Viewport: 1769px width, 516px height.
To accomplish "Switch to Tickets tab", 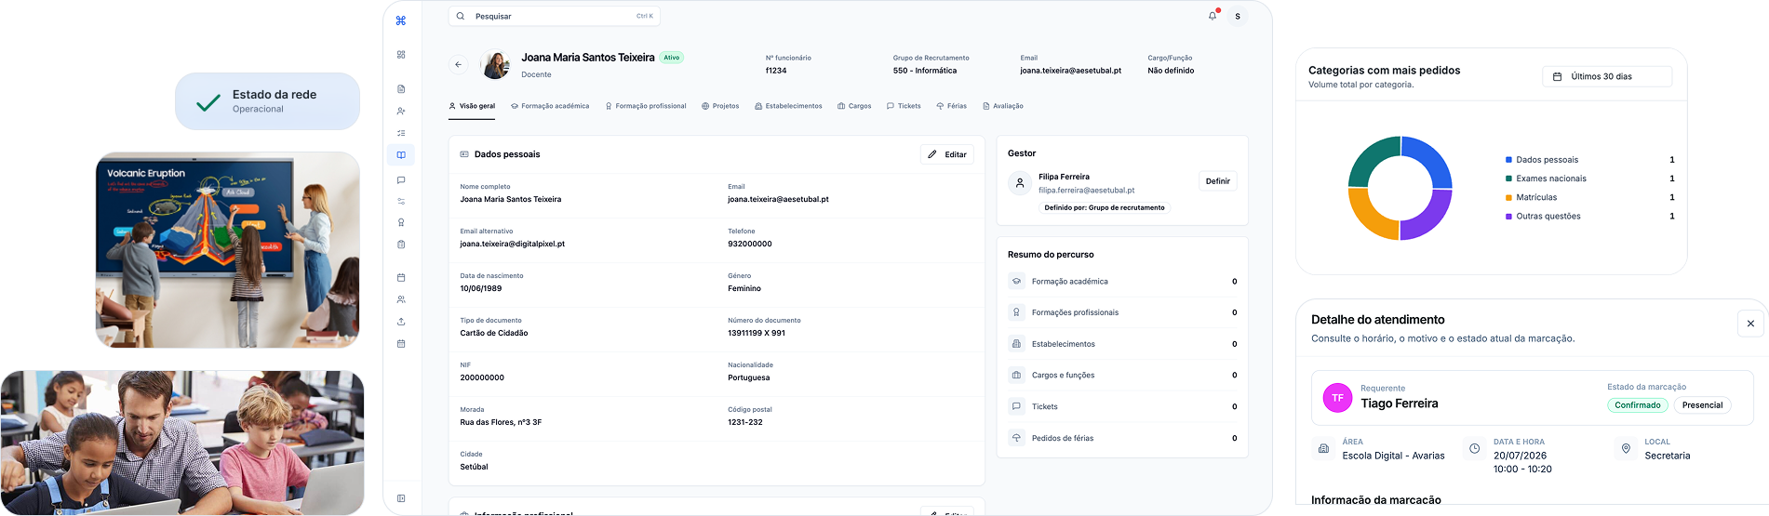I will tap(904, 106).
